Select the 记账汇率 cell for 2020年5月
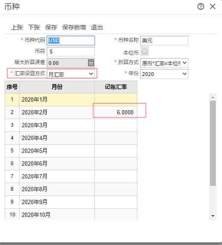Viewport: 222px width, 245px height. click(116, 151)
